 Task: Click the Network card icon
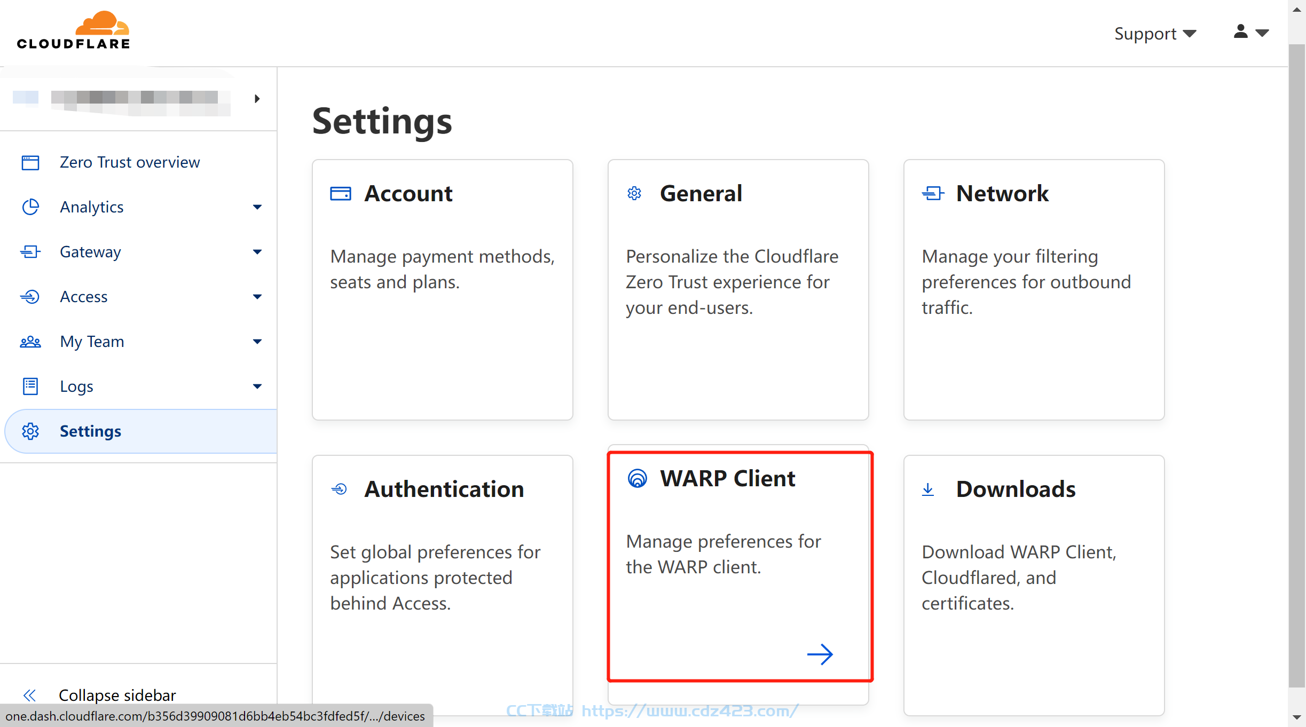(x=933, y=193)
